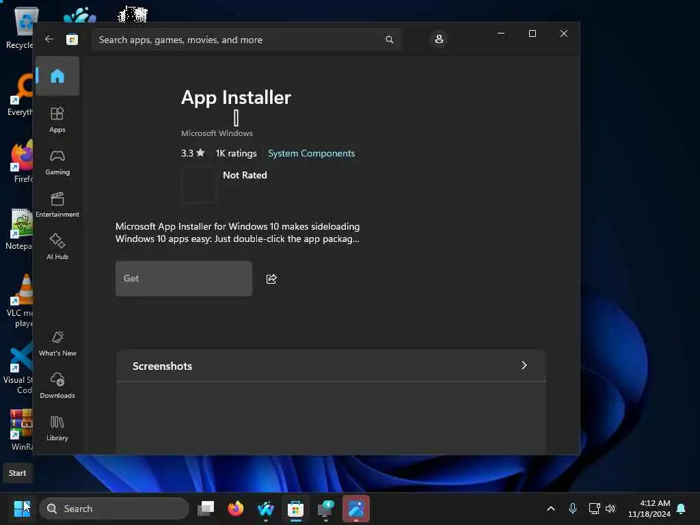Open the Photos app on taskbar
This screenshot has width=700, height=525.
click(355, 509)
